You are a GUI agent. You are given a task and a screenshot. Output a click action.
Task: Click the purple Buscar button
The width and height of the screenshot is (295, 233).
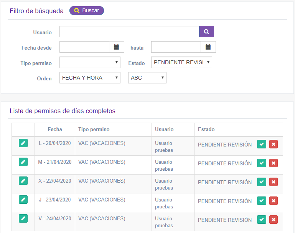87,10
